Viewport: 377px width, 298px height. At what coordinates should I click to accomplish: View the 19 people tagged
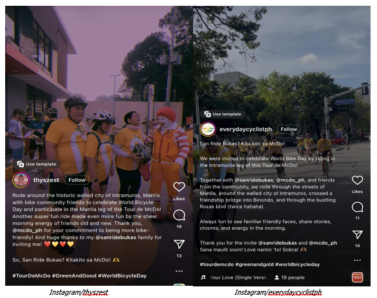click(290, 277)
